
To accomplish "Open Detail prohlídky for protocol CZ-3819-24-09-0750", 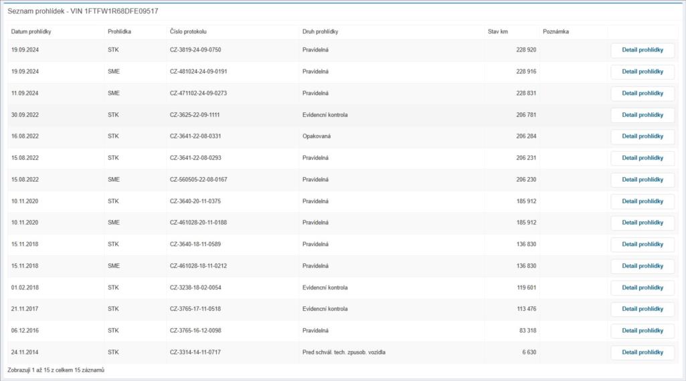I will tap(642, 50).
